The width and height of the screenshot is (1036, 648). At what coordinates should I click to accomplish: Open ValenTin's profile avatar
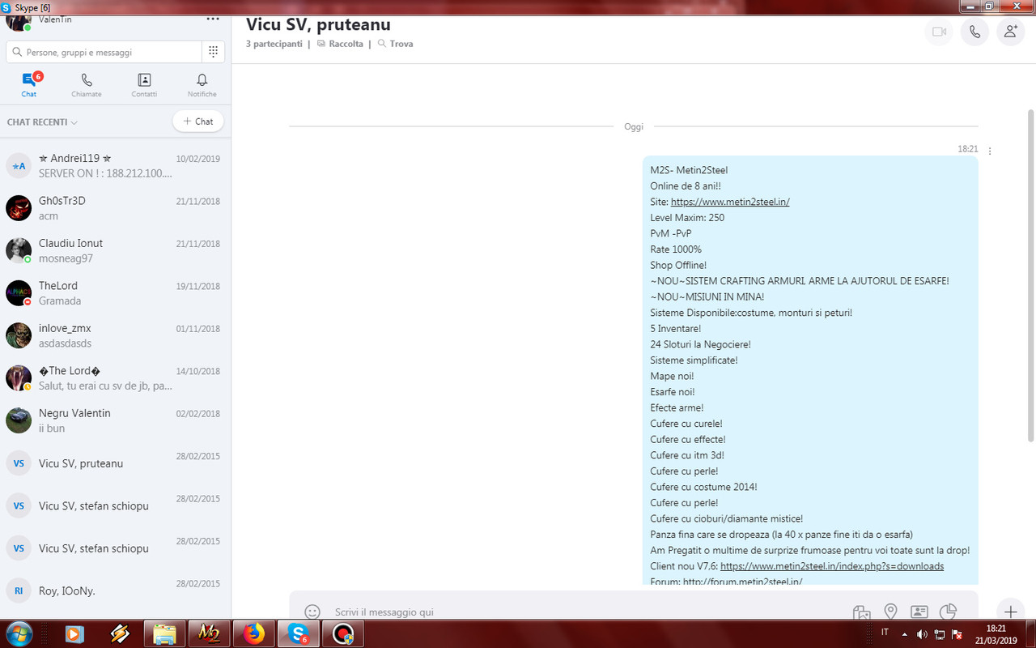[x=19, y=21]
